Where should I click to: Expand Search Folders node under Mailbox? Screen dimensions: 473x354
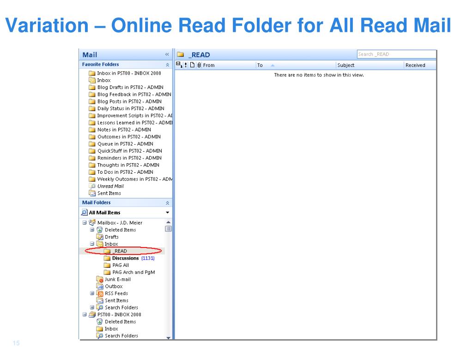pyautogui.click(x=92, y=307)
